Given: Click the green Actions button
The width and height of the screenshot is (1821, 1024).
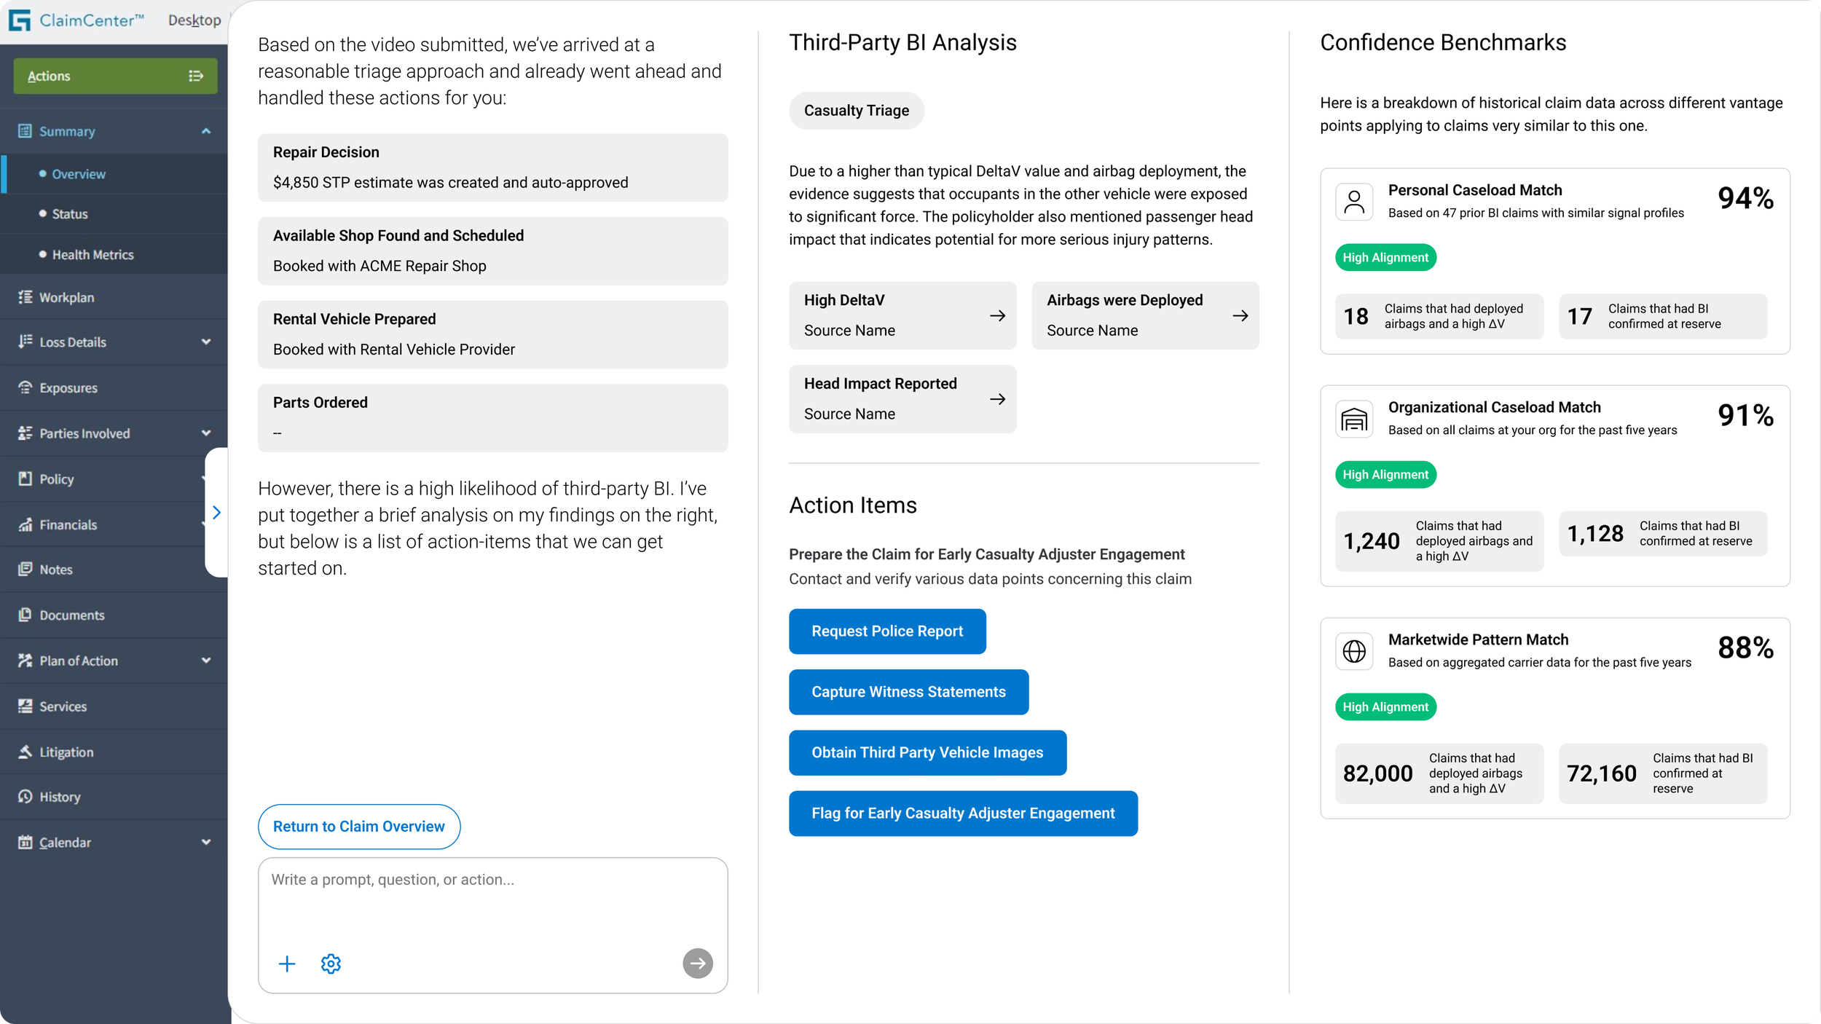Looking at the screenshot, I should click(x=115, y=76).
